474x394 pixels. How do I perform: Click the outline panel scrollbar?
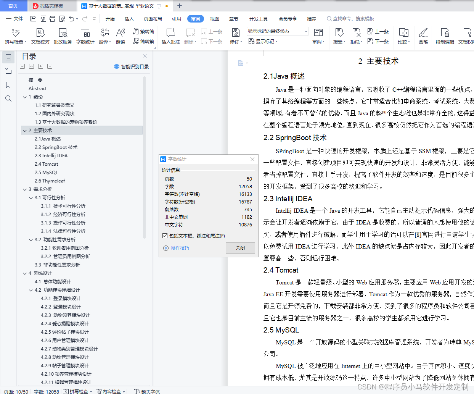[x=144, y=153]
